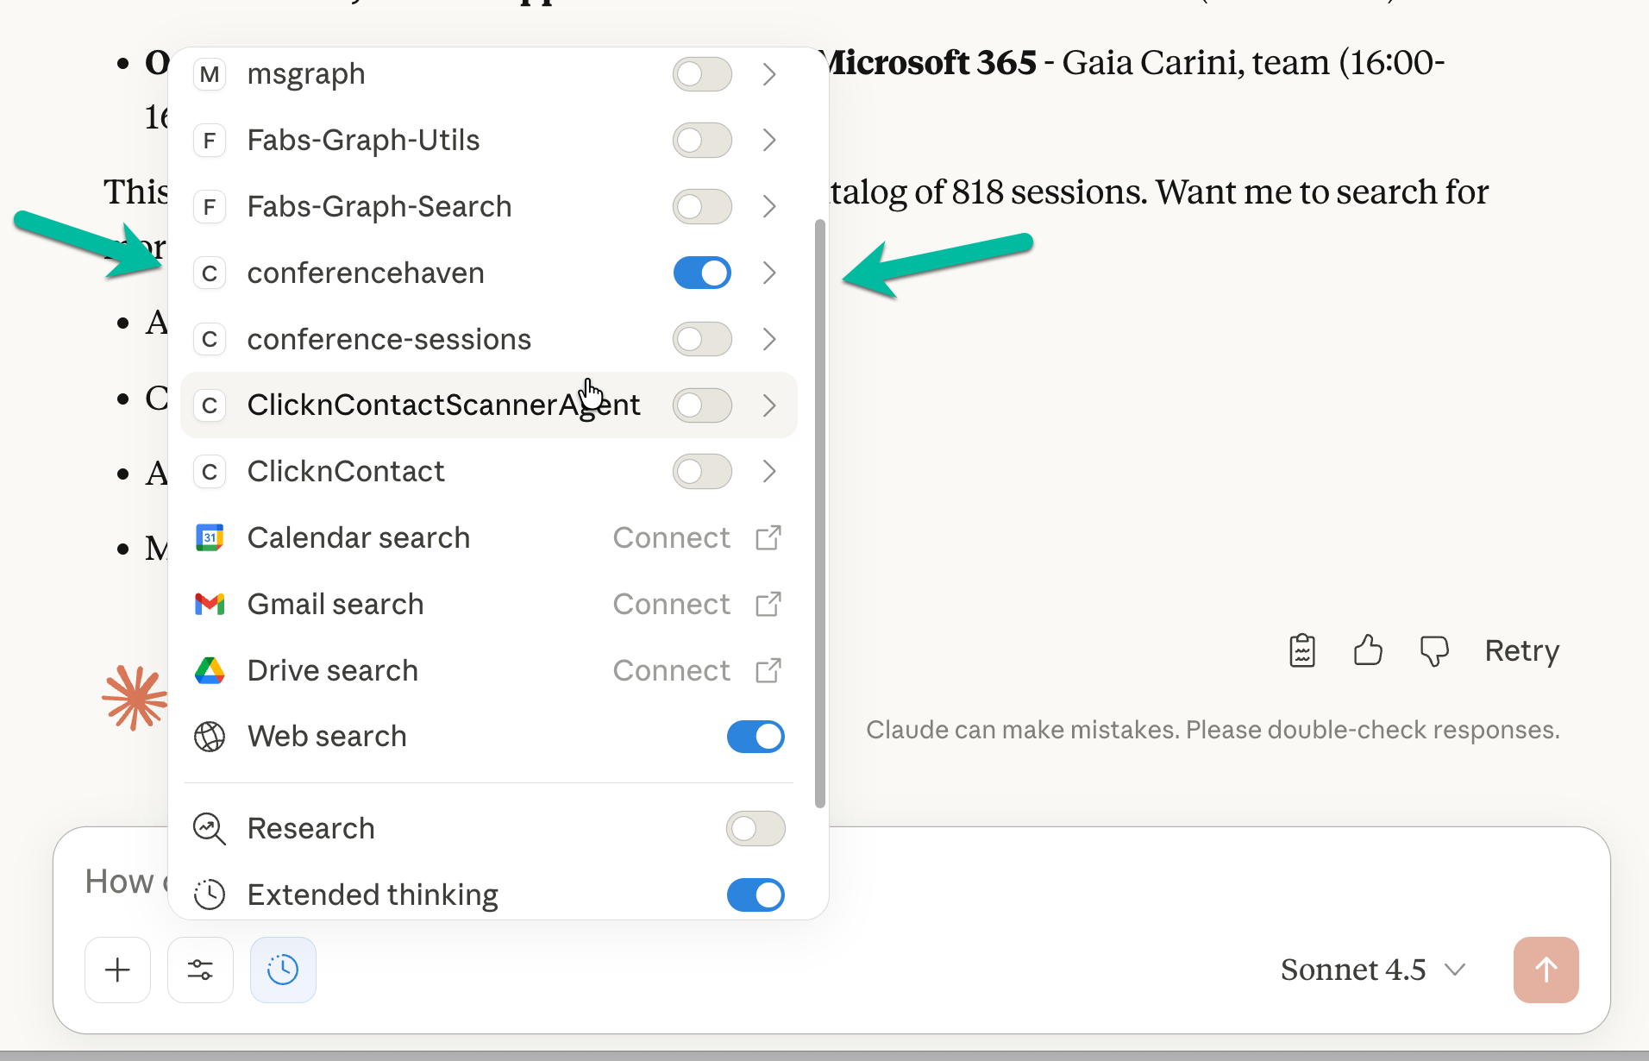
Task: Click the Retry button
Action: pyautogui.click(x=1521, y=650)
